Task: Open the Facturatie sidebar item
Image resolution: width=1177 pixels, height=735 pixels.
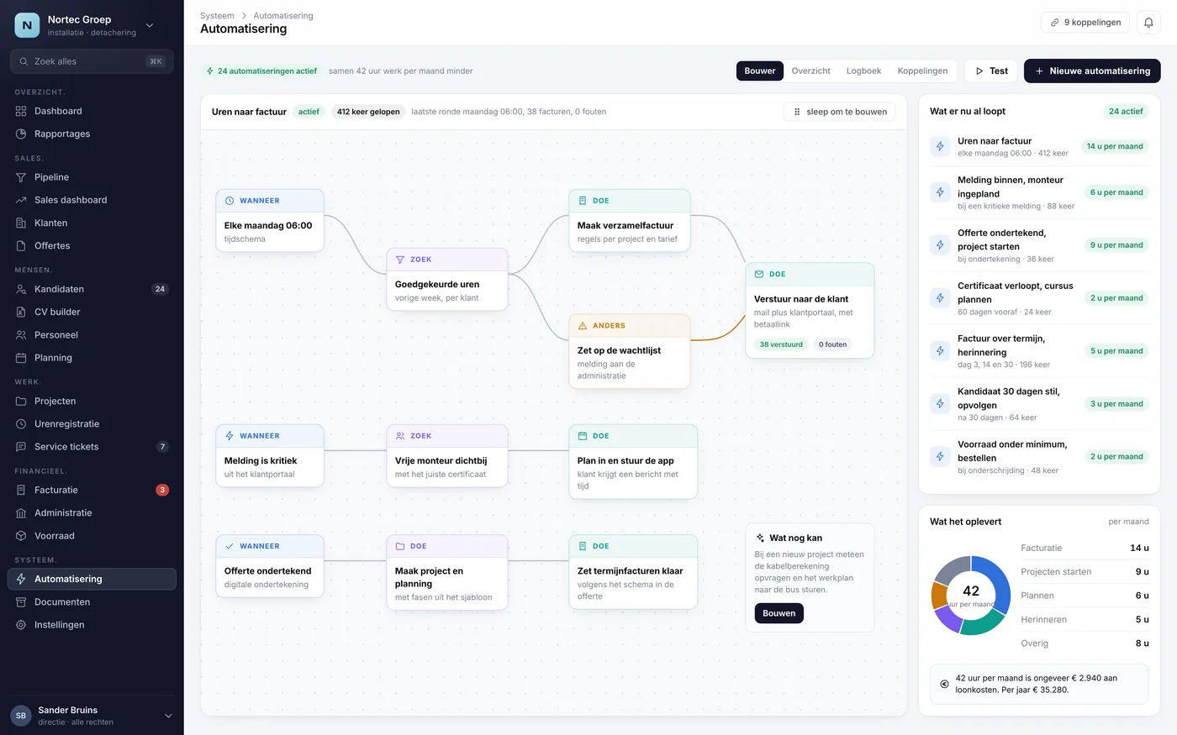Action: tap(92, 490)
